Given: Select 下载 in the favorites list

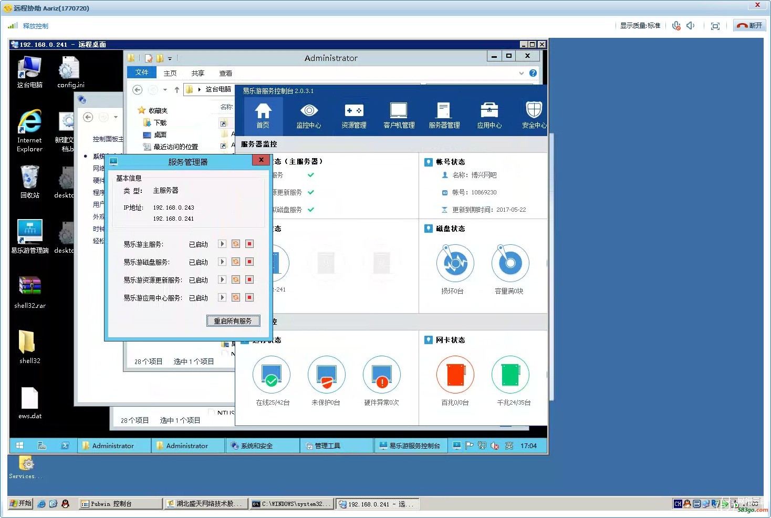Looking at the screenshot, I should click(160, 122).
